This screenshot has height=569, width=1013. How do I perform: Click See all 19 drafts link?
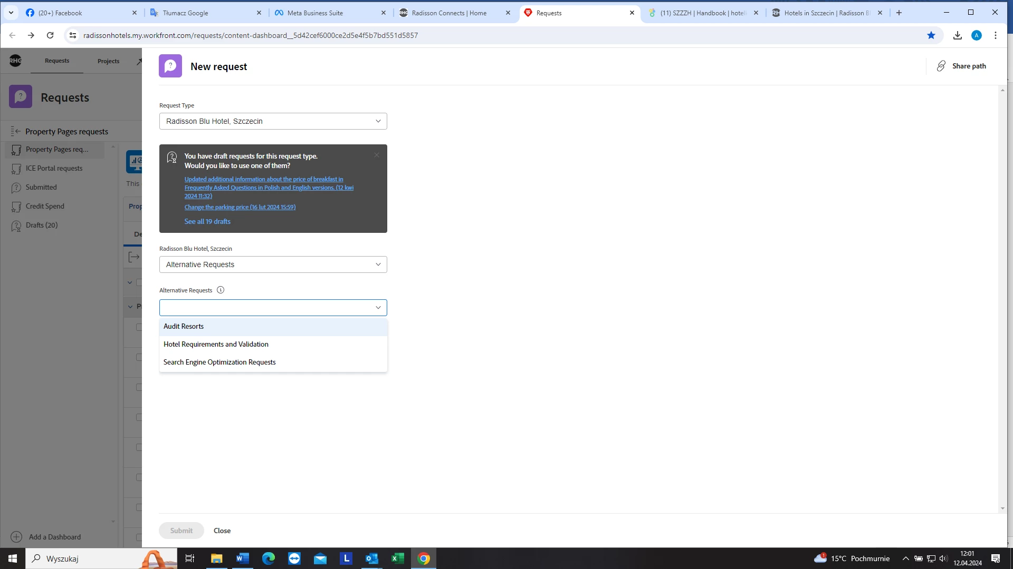point(207,222)
